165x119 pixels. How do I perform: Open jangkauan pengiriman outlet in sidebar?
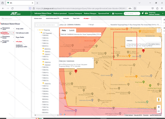tap(21, 46)
